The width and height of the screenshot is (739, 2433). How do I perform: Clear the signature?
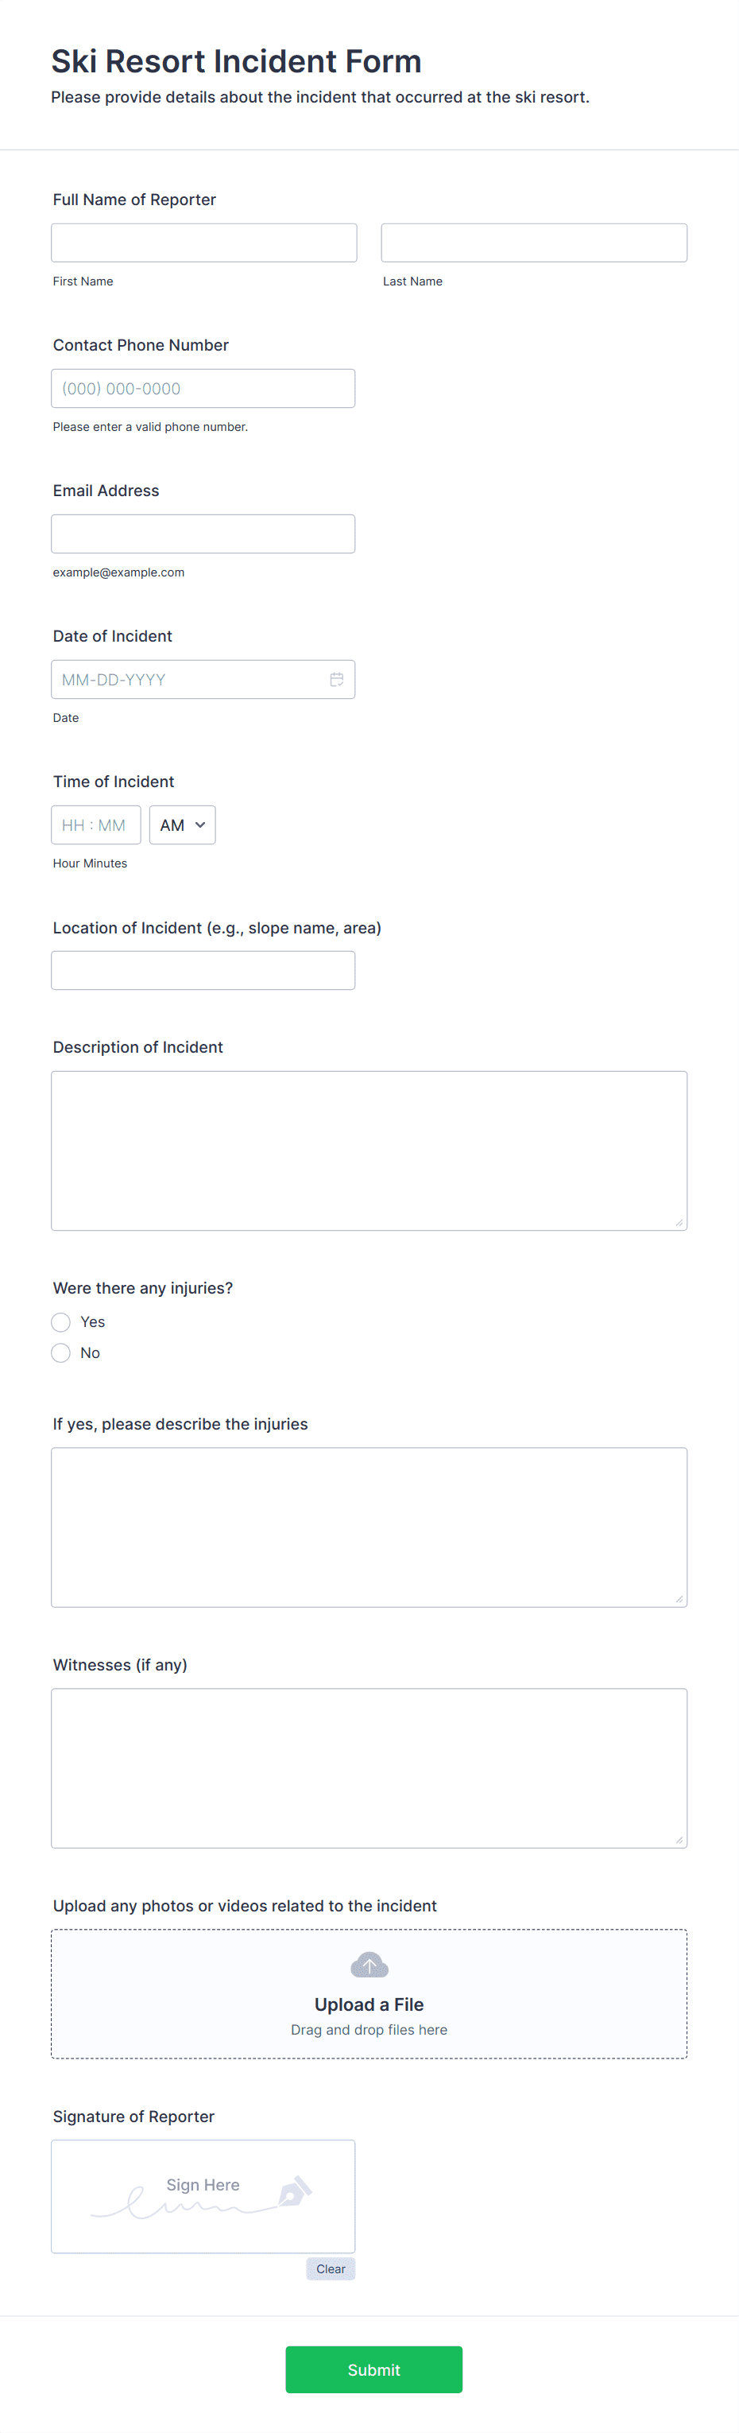coord(331,2268)
